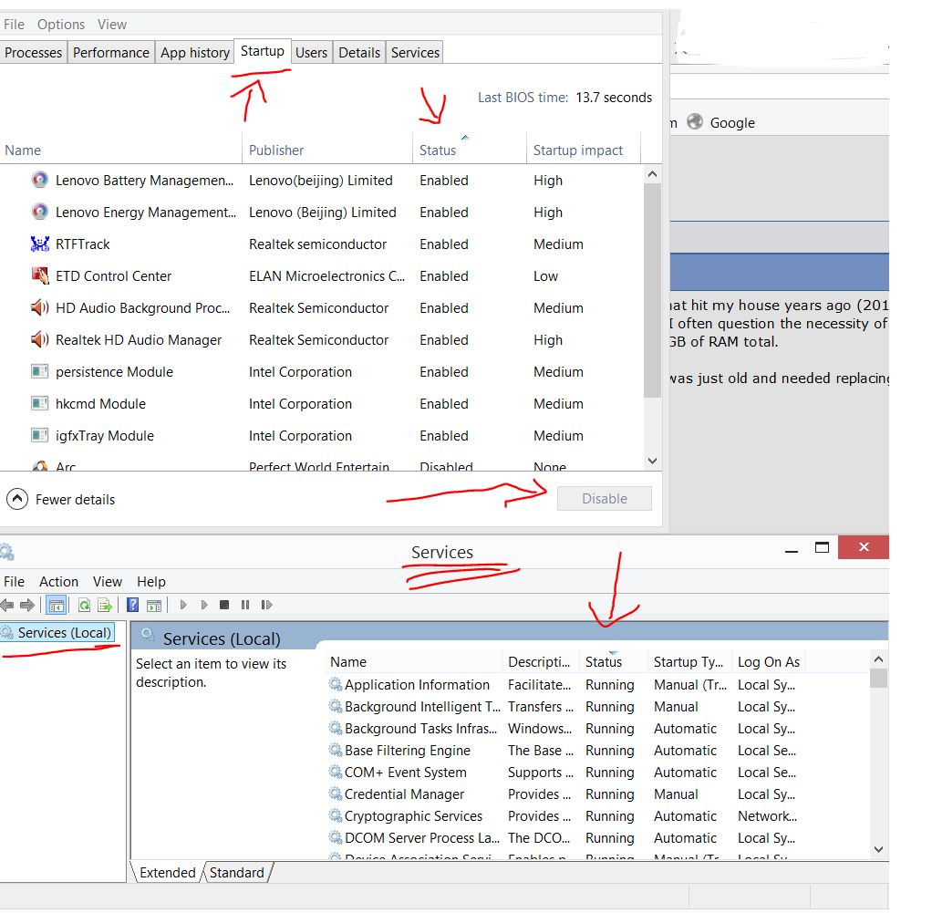
Task: Click the RTFTrack crab icon
Action: coord(40,244)
